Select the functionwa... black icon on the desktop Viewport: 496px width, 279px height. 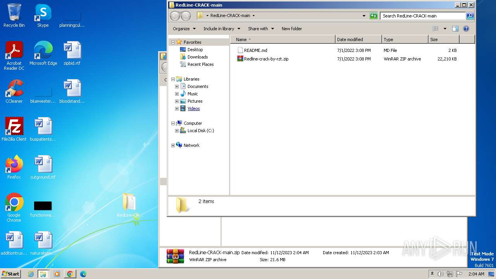point(43,208)
